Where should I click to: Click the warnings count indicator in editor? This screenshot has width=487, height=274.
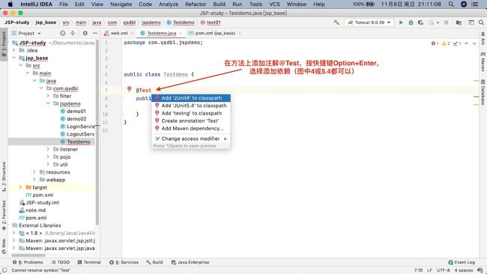[446, 43]
